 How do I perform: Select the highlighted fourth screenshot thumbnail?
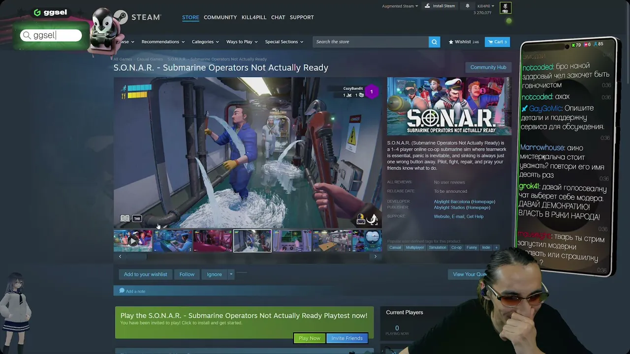coord(252,241)
